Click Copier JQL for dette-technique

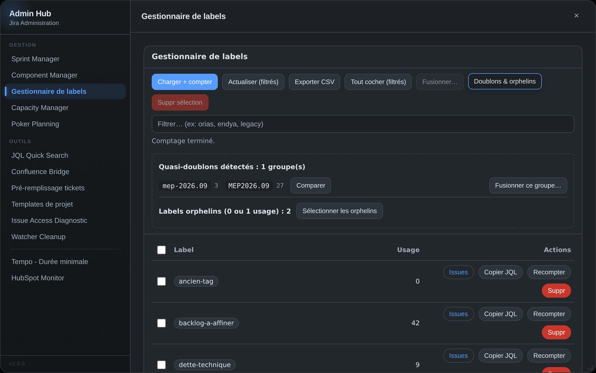[x=501, y=356]
